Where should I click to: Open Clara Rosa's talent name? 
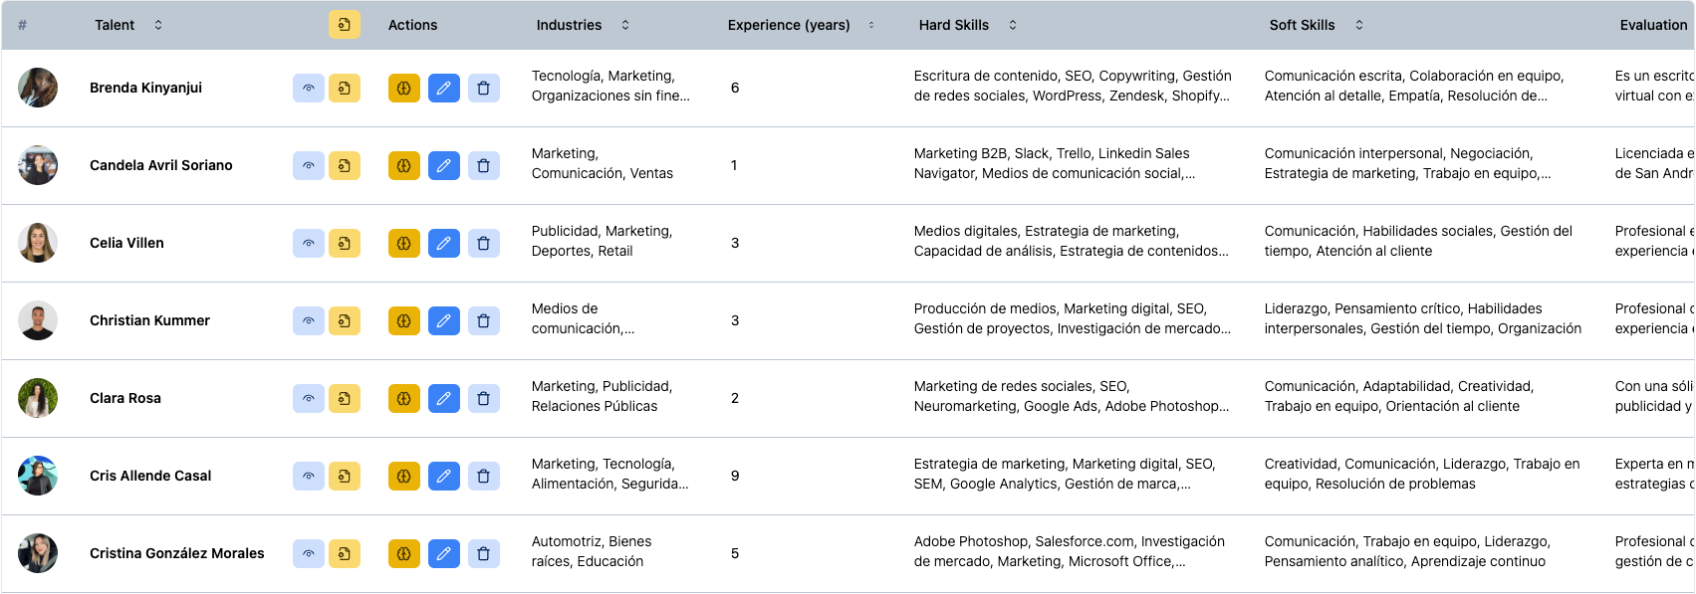point(125,398)
